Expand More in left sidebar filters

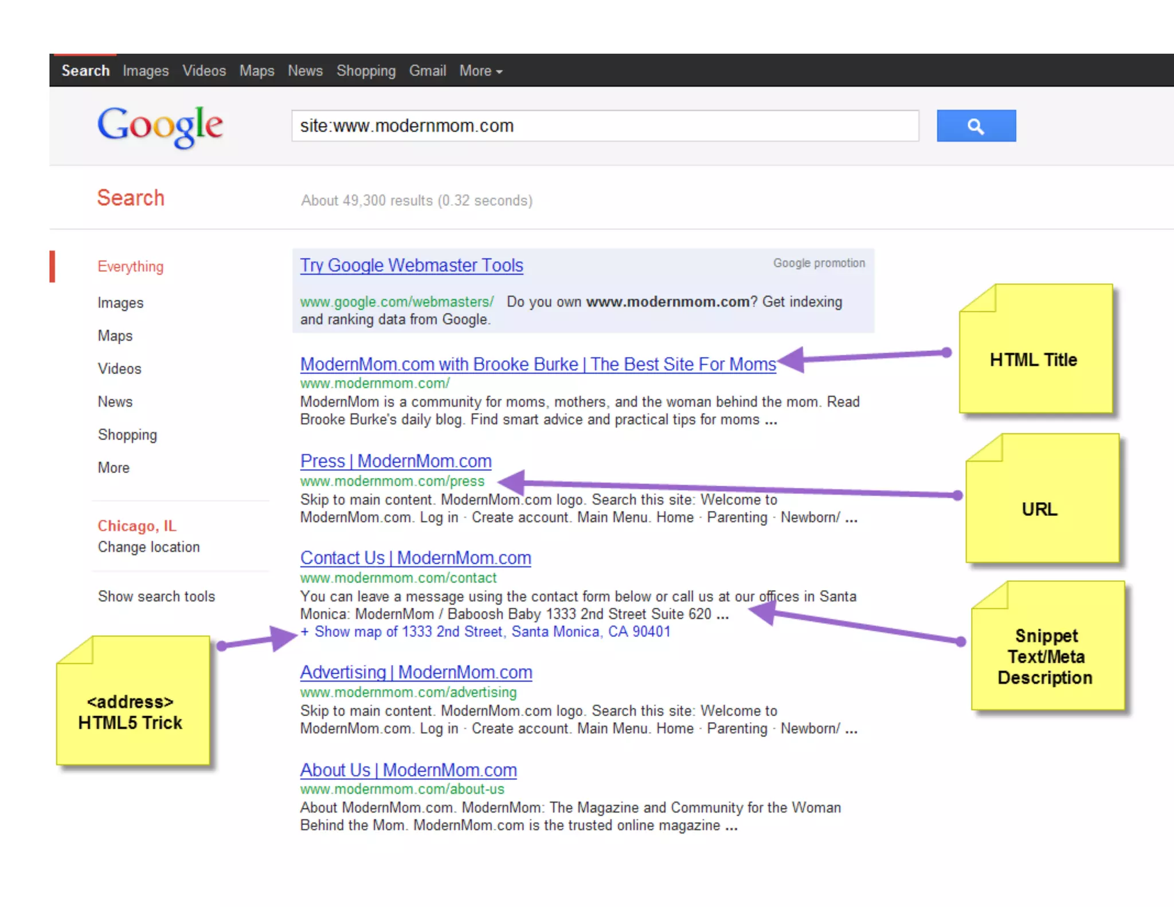point(114,468)
